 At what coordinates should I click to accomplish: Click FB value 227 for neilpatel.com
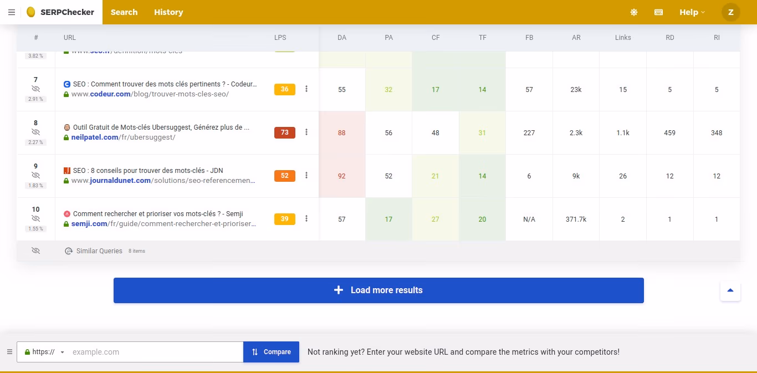[x=529, y=133]
